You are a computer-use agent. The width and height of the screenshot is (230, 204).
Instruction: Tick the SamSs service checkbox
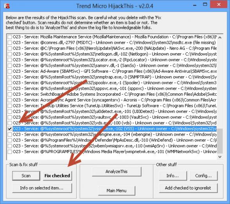(x=10, y=66)
